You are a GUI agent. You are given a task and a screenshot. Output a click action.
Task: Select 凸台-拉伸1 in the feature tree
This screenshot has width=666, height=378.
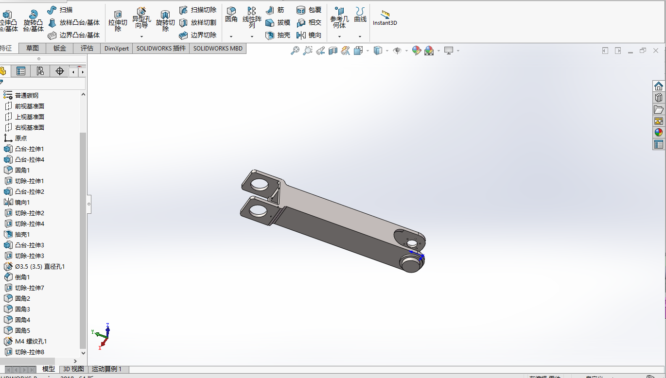29,149
